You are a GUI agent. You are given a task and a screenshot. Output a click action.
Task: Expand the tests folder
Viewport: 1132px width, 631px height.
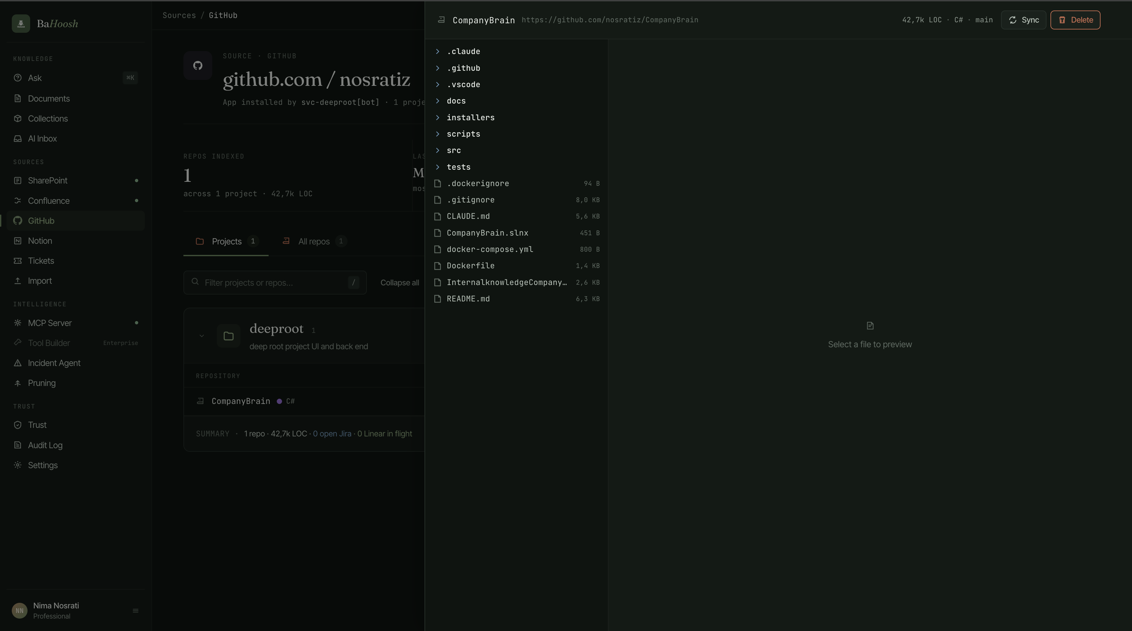tap(516, 167)
